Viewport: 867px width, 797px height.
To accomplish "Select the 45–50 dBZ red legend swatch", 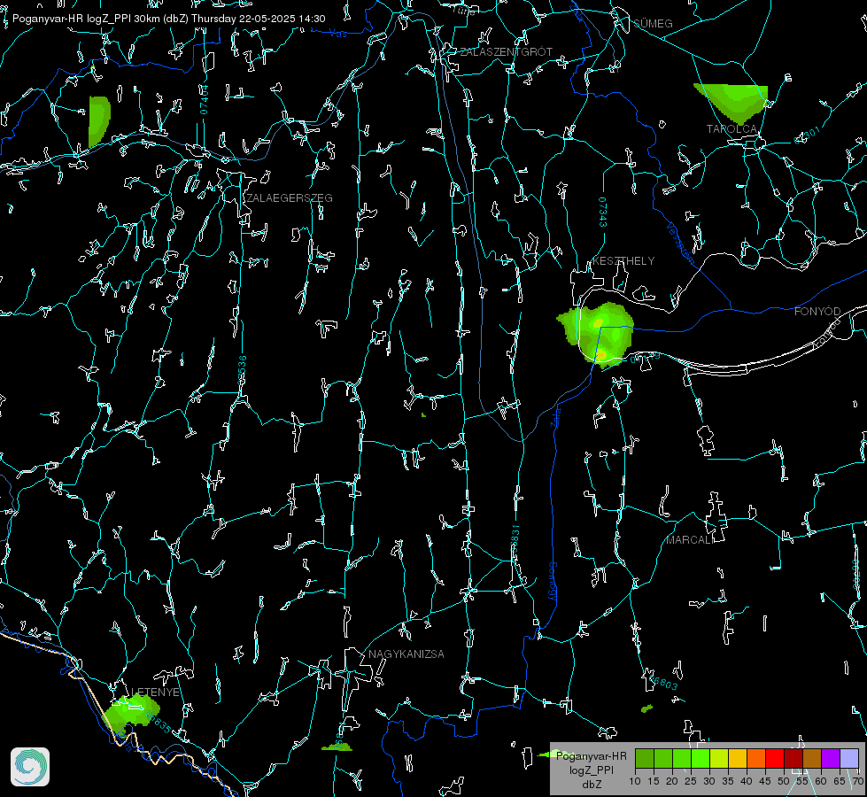I will (775, 758).
